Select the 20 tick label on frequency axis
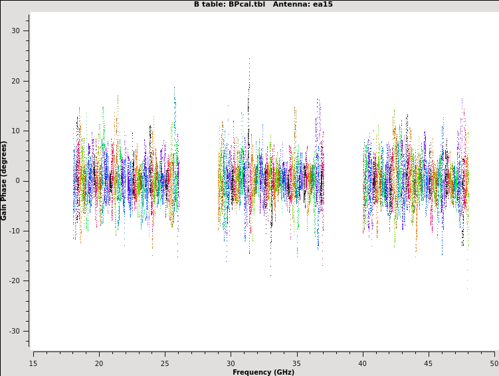499x376 pixels. [99, 363]
